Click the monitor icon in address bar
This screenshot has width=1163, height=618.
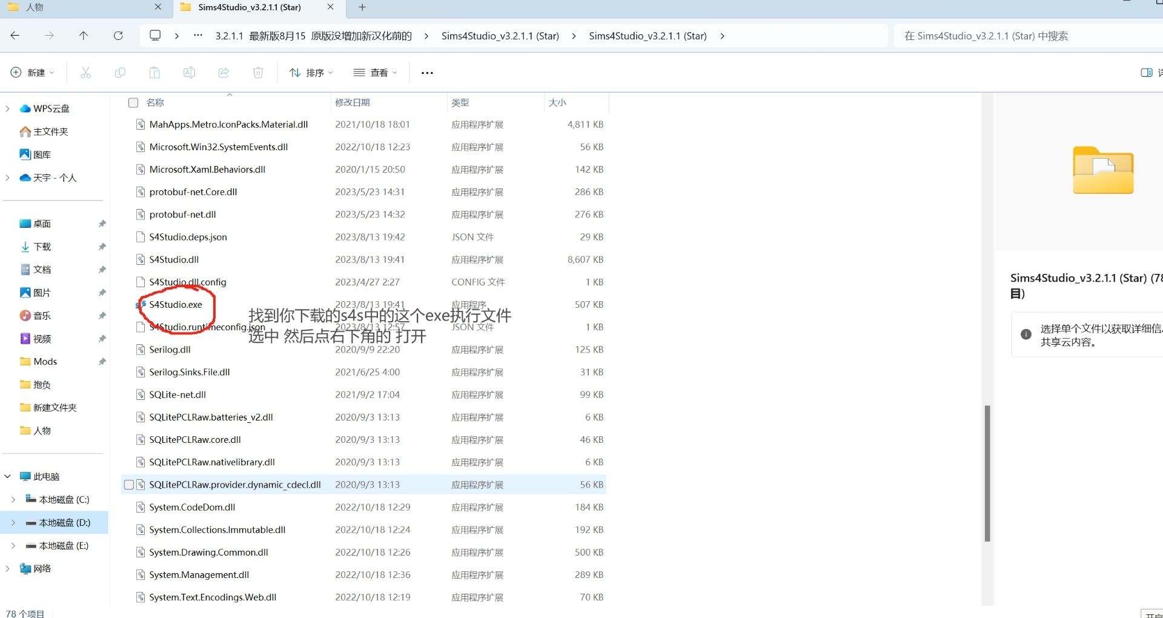click(155, 36)
